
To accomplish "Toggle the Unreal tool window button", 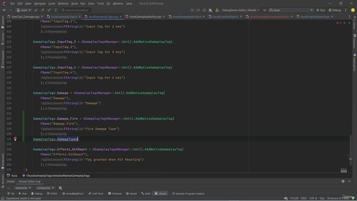I will click(161, 194).
